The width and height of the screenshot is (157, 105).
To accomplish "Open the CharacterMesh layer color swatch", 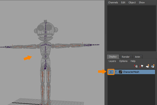I will (x=121, y=72).
